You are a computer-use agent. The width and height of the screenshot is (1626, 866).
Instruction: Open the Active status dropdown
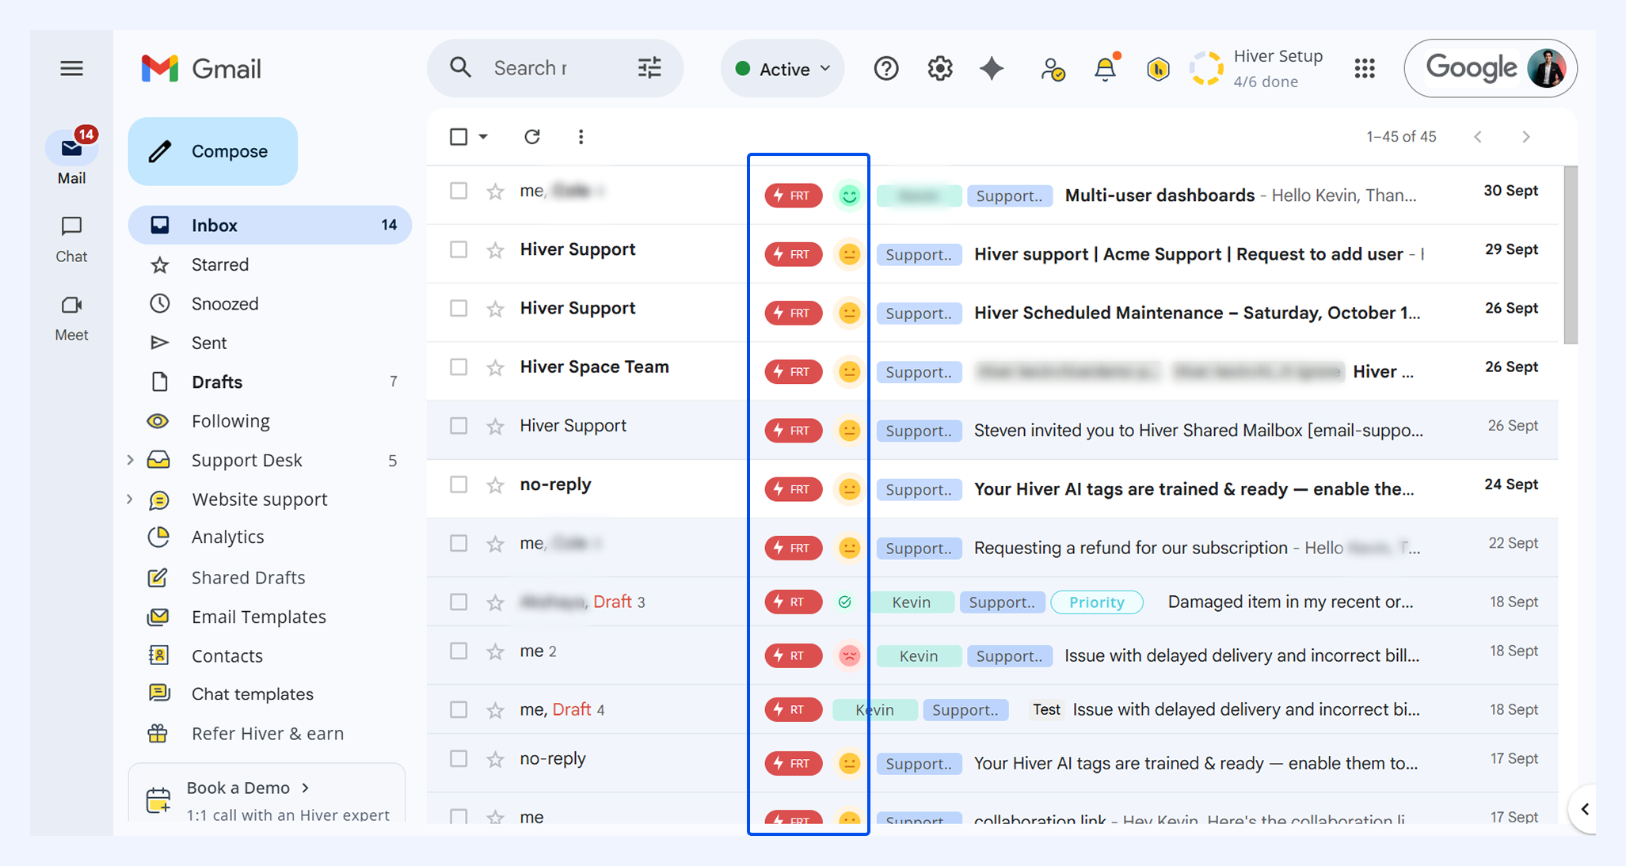(783, 69)
